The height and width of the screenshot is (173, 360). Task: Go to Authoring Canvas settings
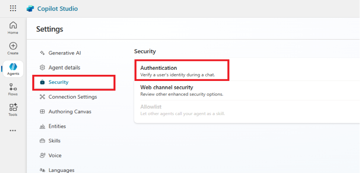click(70, 112)
